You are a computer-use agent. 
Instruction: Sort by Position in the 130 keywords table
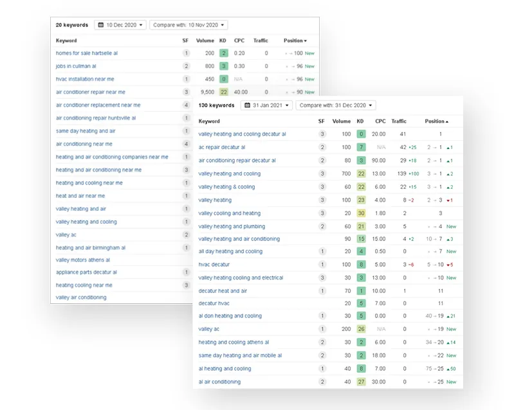click(437, 121)
